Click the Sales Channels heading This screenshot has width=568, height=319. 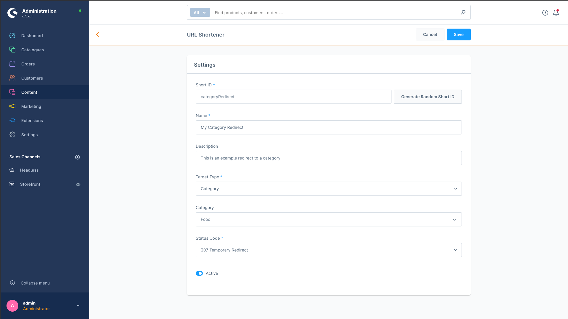pyautogui.click(x=25, y=157)
